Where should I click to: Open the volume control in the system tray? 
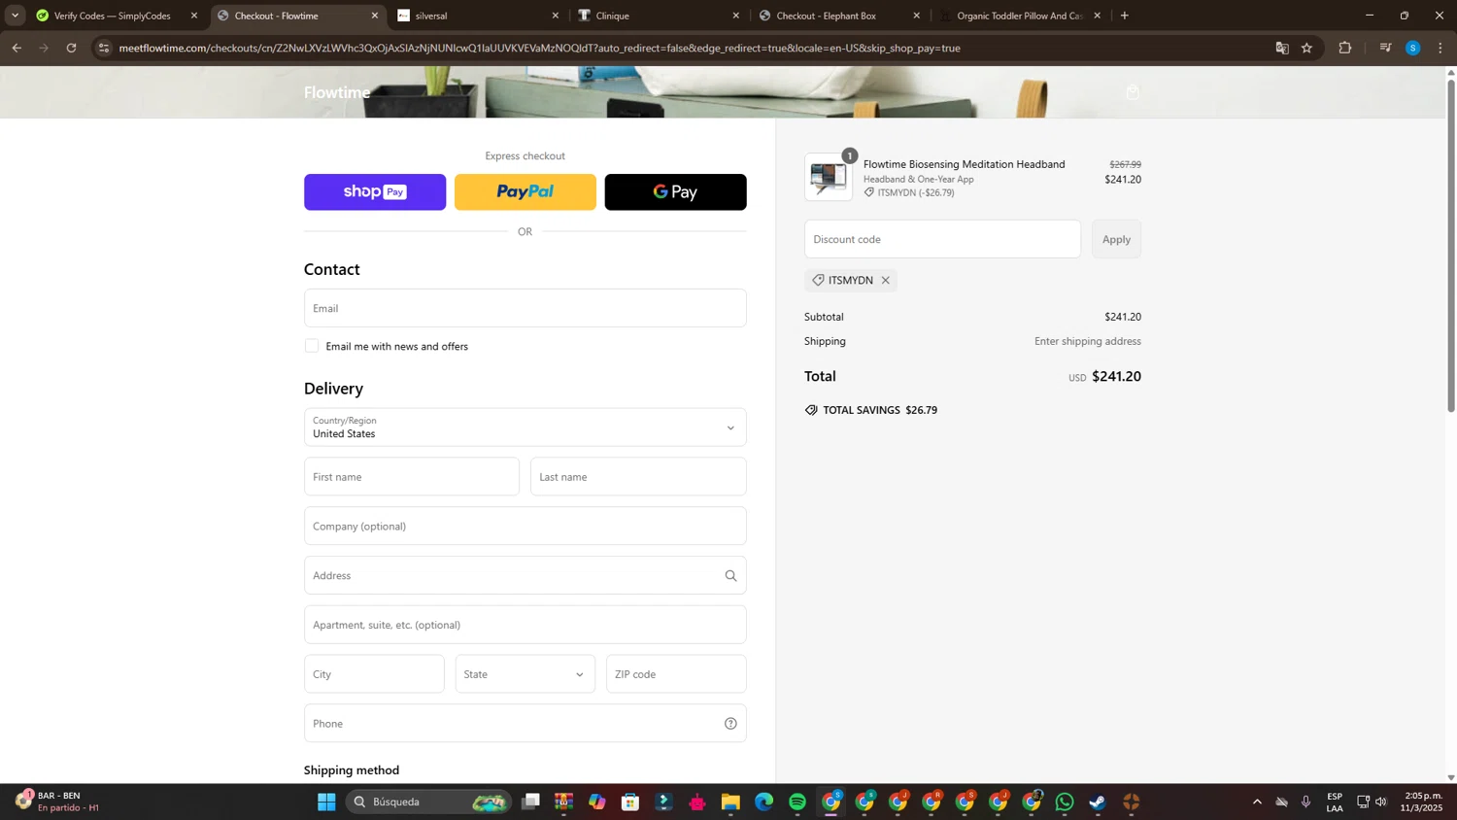pyautogui.click(x=1381, y=802)
